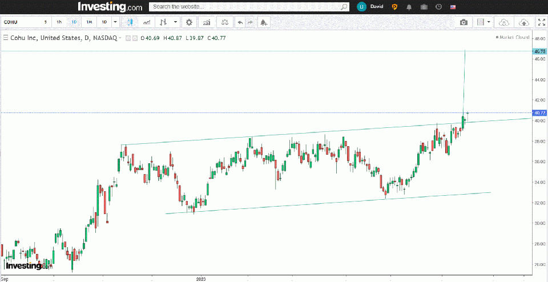This screenshot has height=282, width=548.
Task: Take a chart snapshot with camera icon
Action: [x=464, y=22]
